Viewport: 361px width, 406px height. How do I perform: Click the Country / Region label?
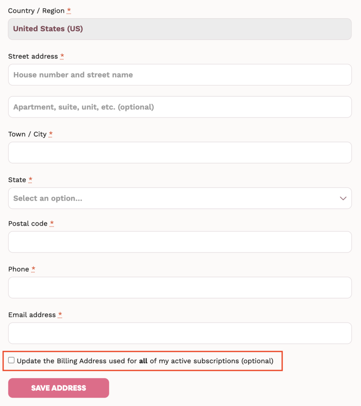(36, 11)
